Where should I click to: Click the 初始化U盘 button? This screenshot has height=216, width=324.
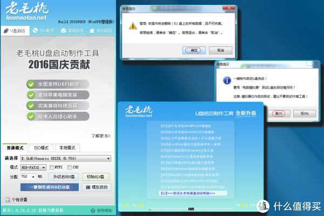pyautogui.click(x=96, y=177)
